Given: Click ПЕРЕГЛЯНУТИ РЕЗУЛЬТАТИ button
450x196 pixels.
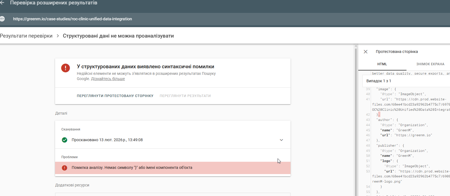Looking at the screenshot, I should (x=185, y=96).
